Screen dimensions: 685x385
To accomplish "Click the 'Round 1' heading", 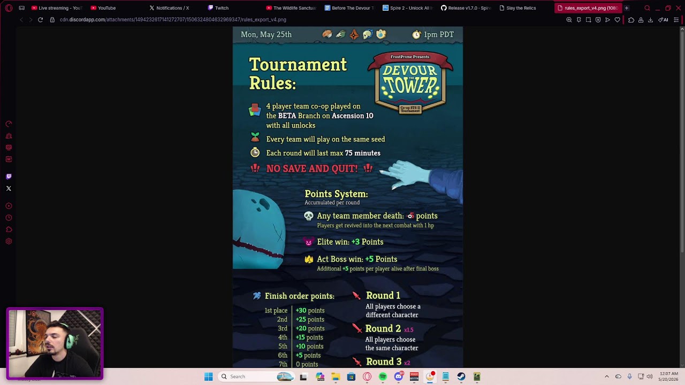I will pyautogui.click(x=383, y=295).
